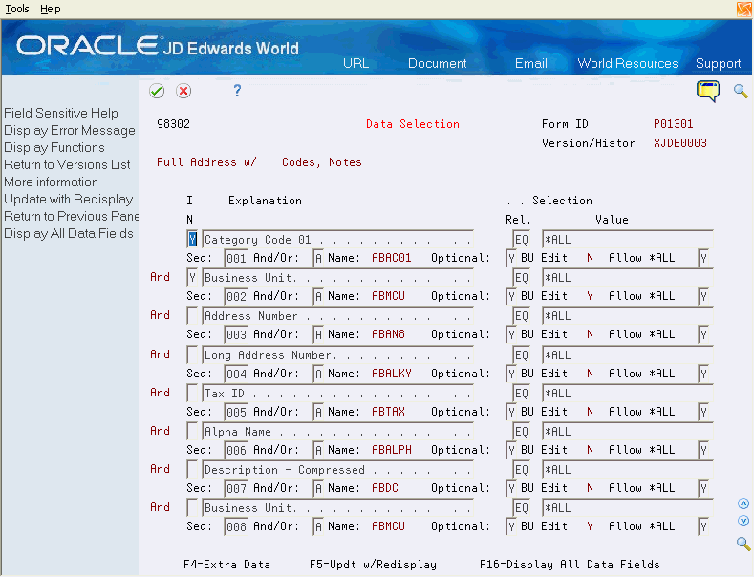Click the green checkmark OK icon
The width and height of the screenshot is (754, 577).
coord(157,91)
